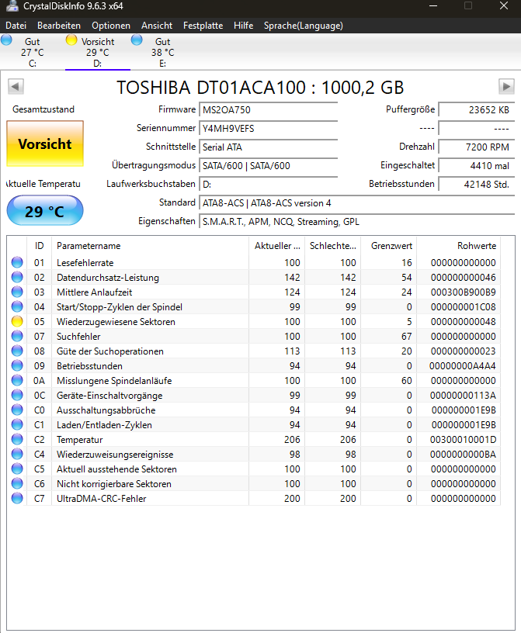
Task: Click status icon of Güte der Suchoperationen
Action: [17, 351]
